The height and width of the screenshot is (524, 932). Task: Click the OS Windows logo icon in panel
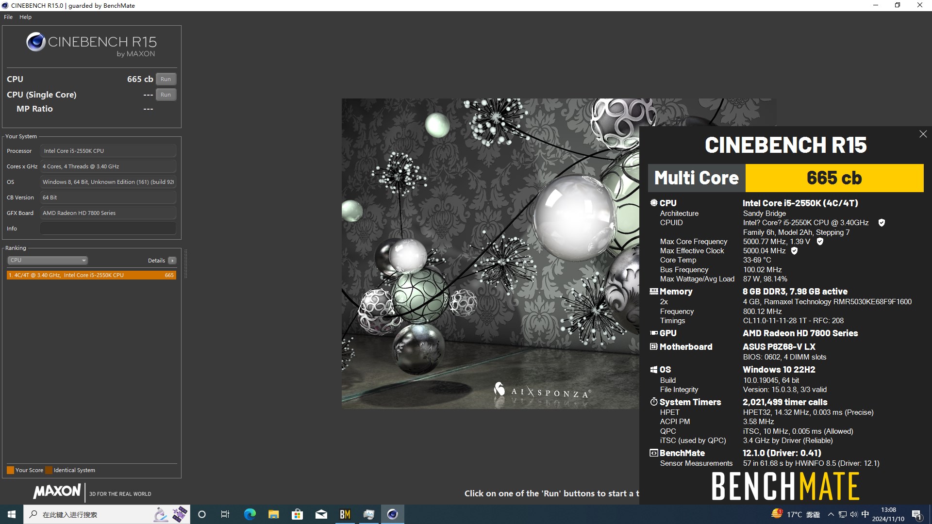654,370
